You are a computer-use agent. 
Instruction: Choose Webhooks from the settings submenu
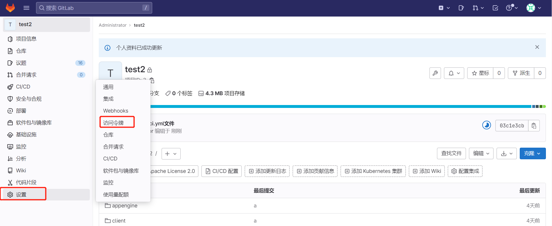(116, 111)
